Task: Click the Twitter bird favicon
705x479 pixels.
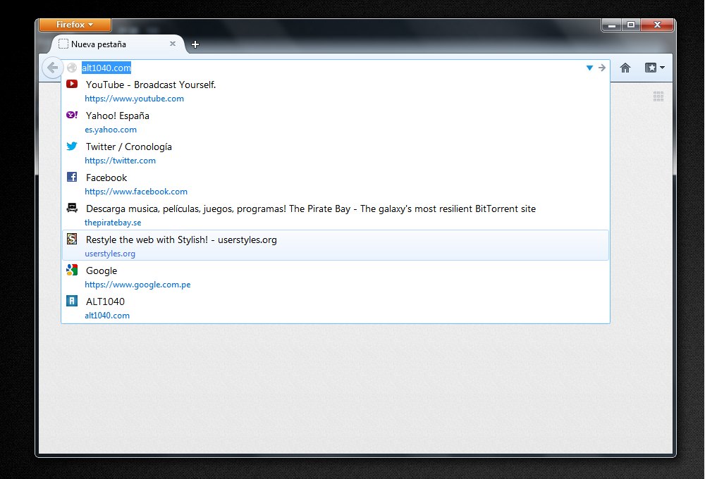Action: [x=72, y=146]
